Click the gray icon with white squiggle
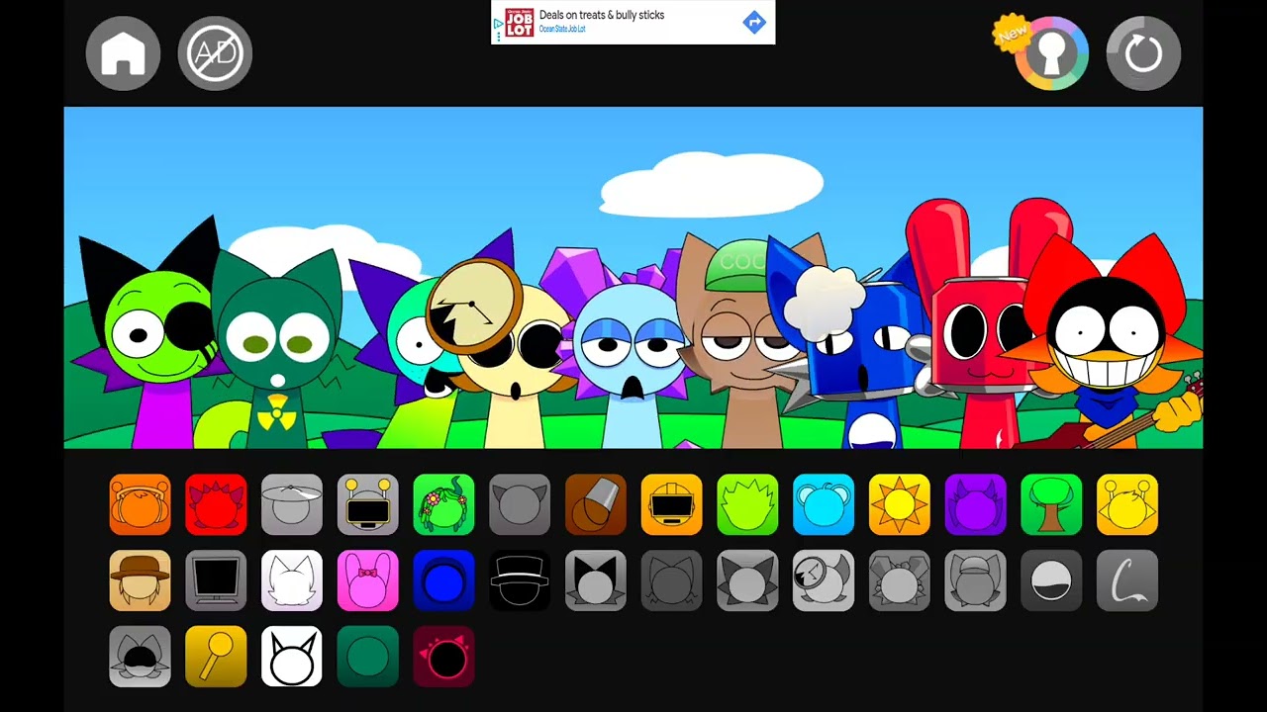This screenshot has width=1267, height=712. [x=1127, y=580]
